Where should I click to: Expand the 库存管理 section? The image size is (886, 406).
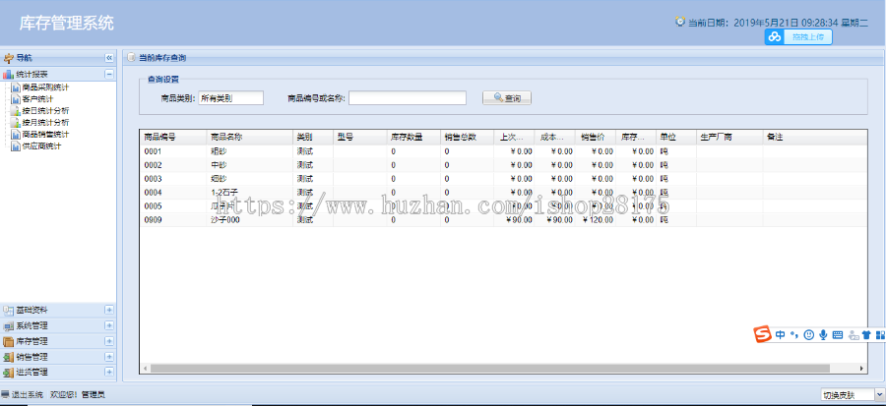(109, 342)
